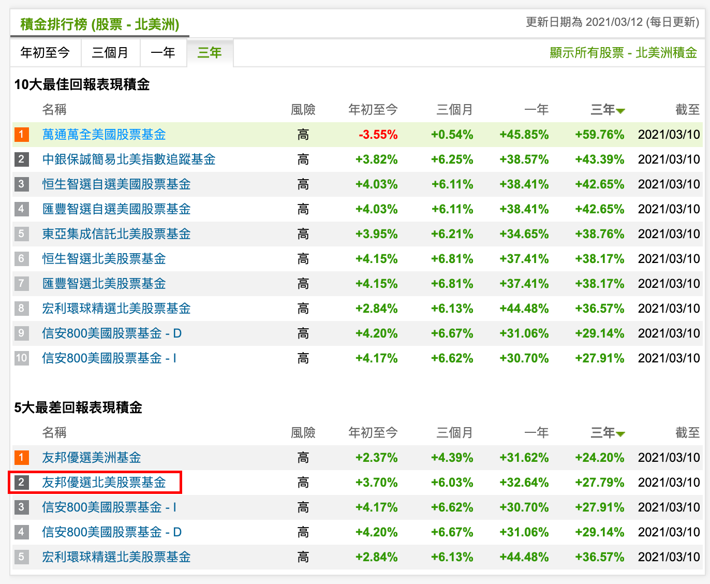Open 友邦優選北美股票基金 link
The image size is (710, 584).
104,483
